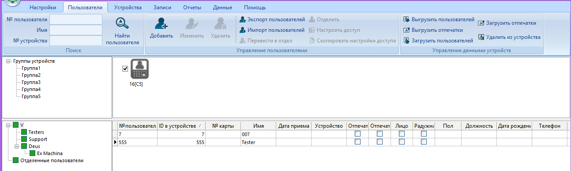Image resolution: width=571 pixels, height=171 pixels.
Task: Click Перевести в отдел icon
Action: pos(242,41)
